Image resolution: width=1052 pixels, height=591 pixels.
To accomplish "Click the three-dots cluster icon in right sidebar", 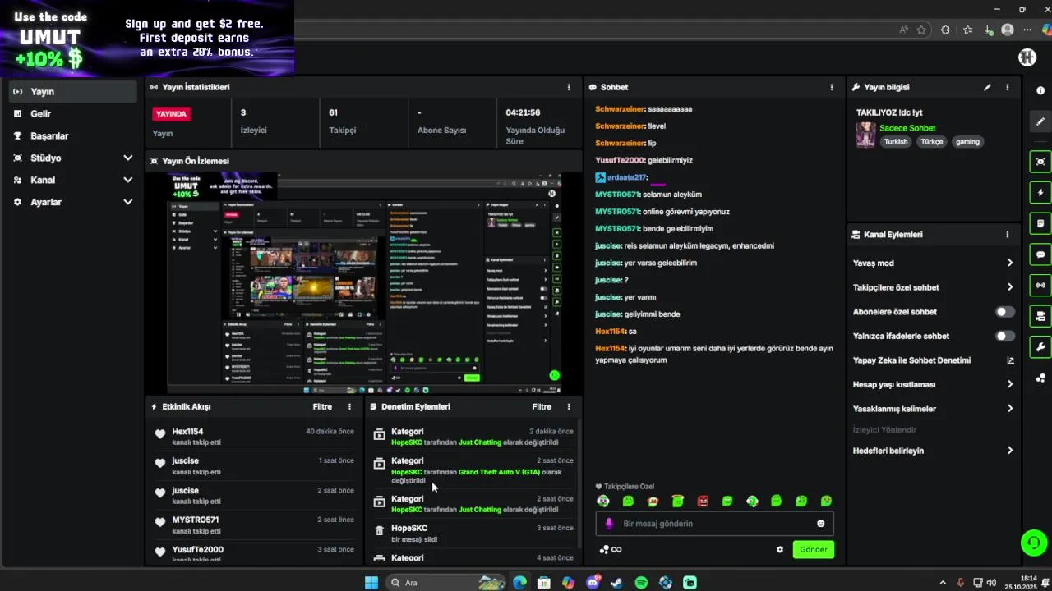I will [1040, 378].
